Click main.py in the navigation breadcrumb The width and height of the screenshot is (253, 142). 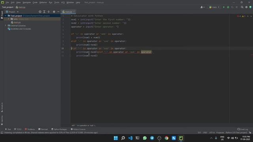pyautogui.click(x=21, y=7)
